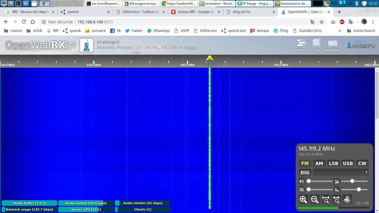The height and width of the screenshot is (213, 379).
Task: Auto-adjust waterfall colors via the histogram icon
Action: (337, 181)
